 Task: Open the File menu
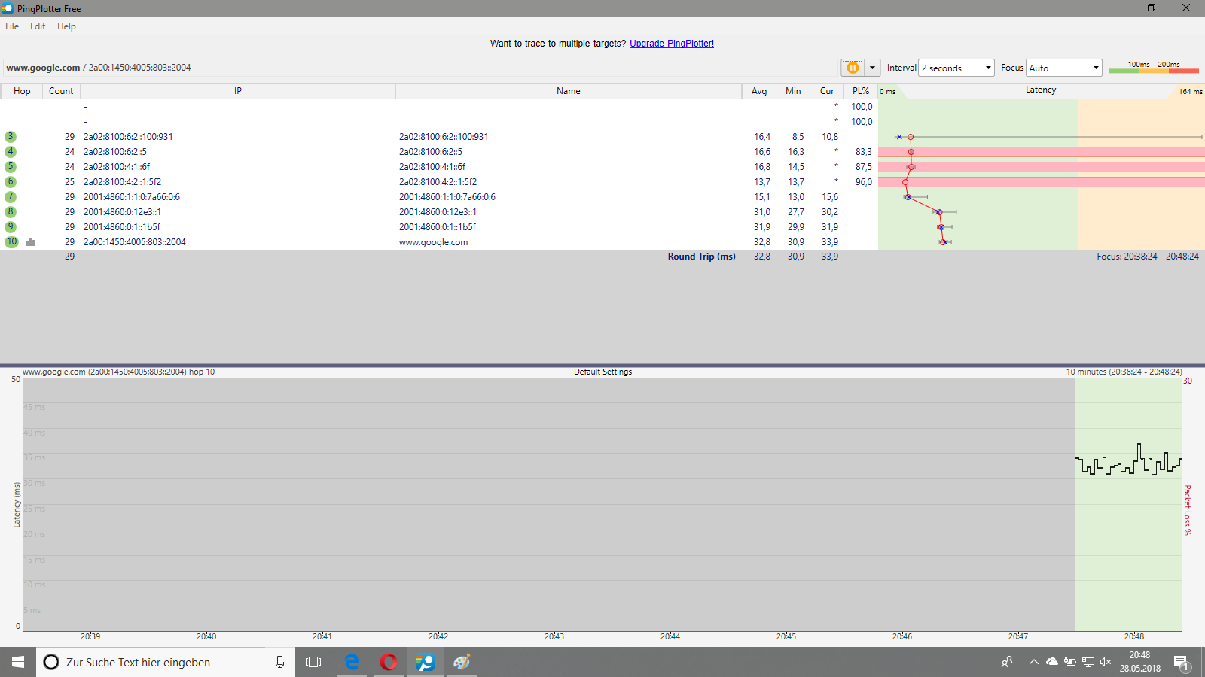click(12, 26)
